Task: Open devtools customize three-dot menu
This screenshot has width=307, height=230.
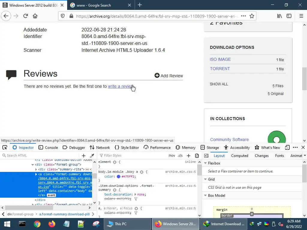Action: (295, 147)
